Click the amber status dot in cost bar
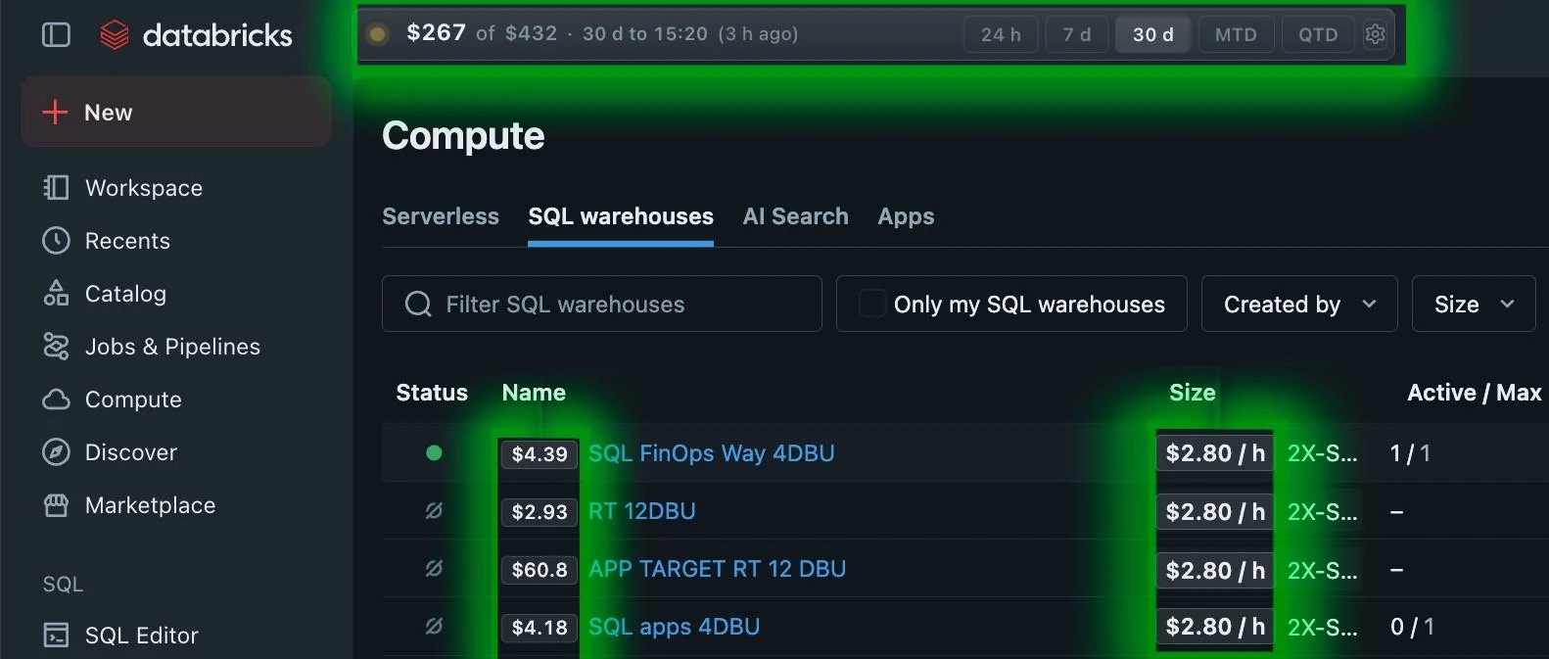 pyautogui.click(x=377, y=34)
